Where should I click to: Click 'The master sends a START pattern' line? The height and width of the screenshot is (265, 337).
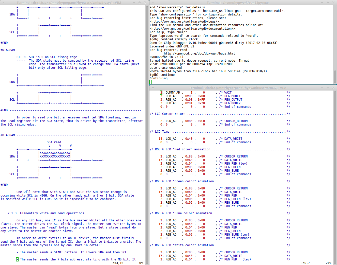[72, 252]
